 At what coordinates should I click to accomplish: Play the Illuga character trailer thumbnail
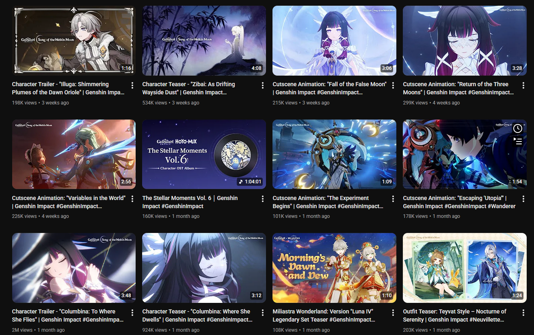74,41
